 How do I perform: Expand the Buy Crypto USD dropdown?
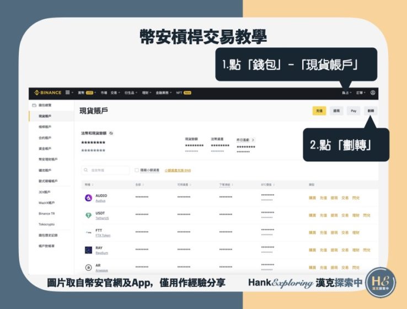pos(87,93)
